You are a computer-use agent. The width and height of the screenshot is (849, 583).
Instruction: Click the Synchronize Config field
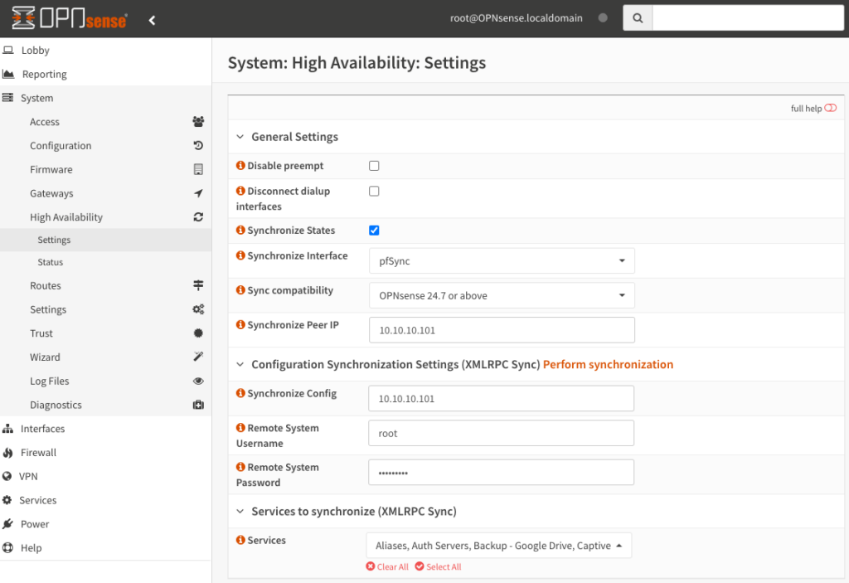pos(501,398)
